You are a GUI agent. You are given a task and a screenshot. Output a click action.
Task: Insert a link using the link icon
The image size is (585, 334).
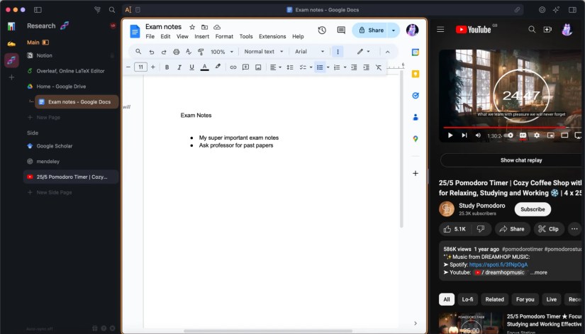233,67
